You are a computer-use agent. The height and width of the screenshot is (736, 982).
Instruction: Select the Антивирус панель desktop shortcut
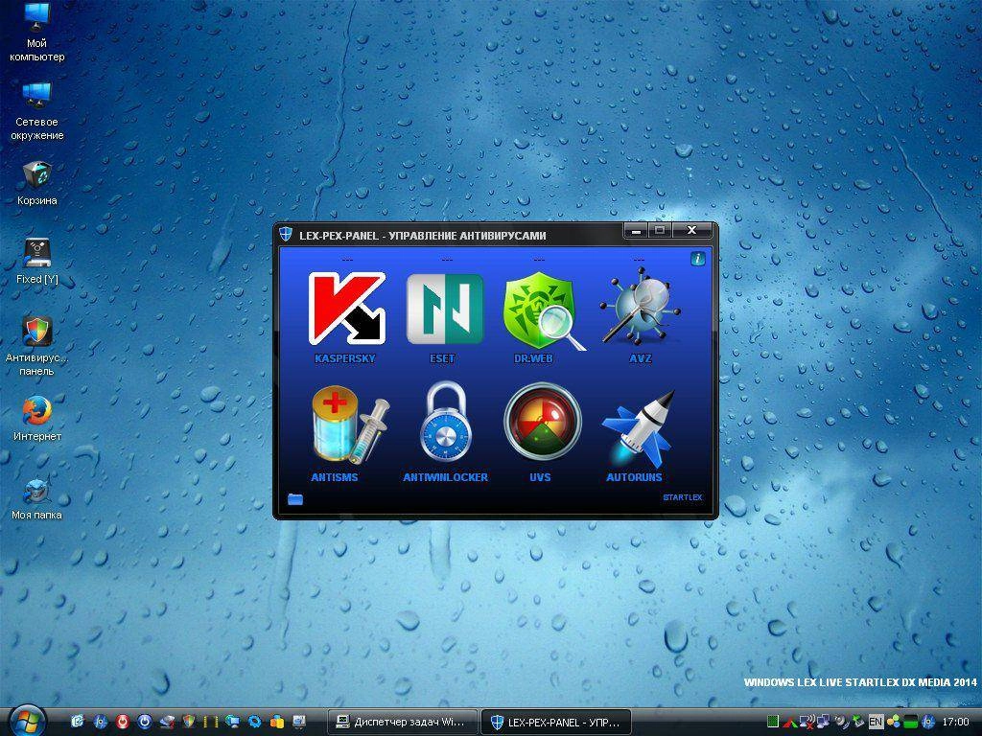[x=37, y=346]
